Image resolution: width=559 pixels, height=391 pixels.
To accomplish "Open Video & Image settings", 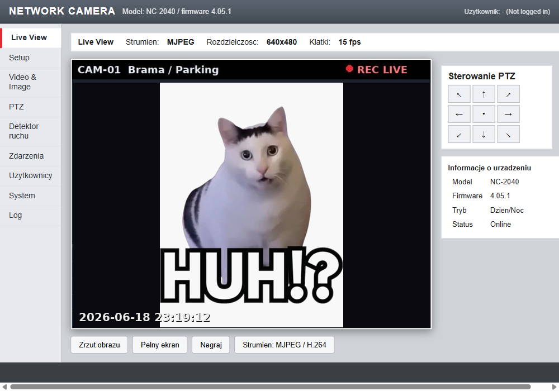I will [31, 82].
